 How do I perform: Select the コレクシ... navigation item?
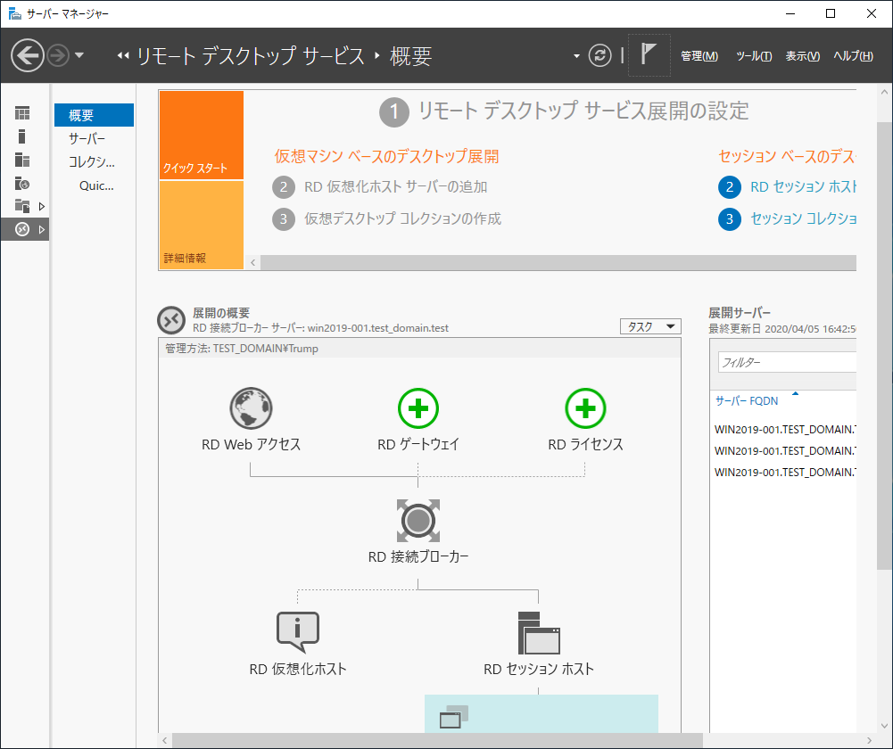(94, 161)
